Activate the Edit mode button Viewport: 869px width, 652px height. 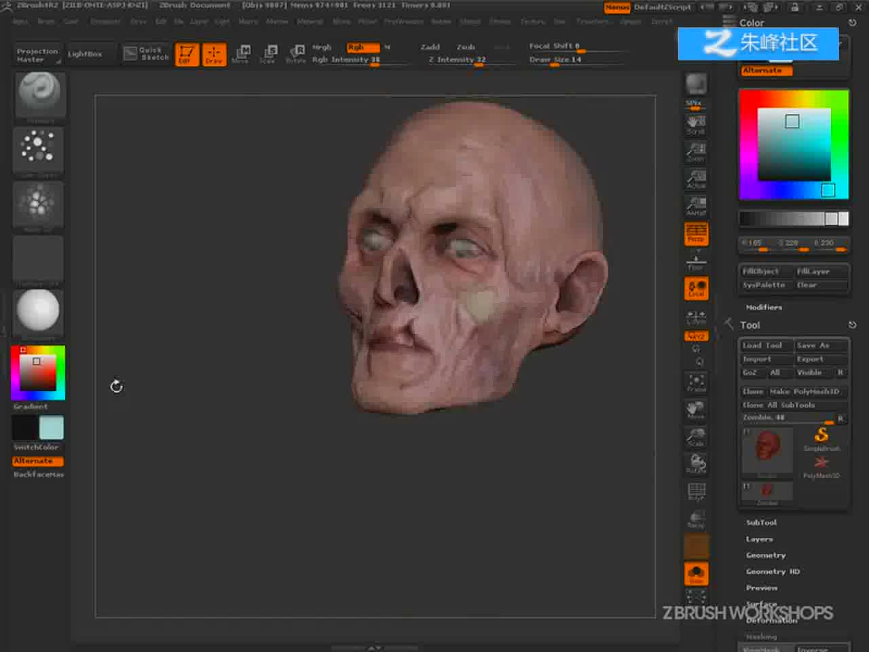point(187,54)
